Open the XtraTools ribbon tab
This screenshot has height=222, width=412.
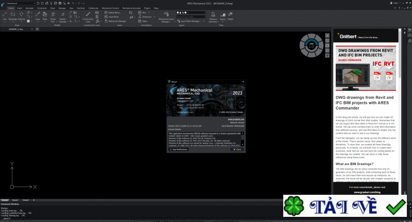[x=81, y=8]
